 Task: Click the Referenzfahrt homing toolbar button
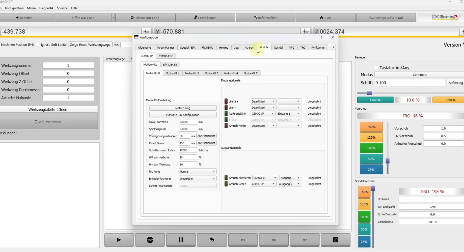click(265, 18)
